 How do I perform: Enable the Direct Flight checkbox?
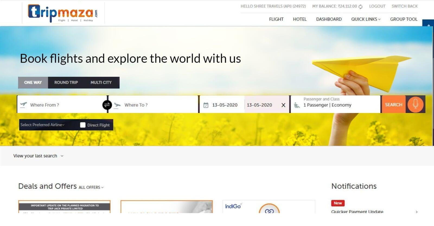(x=83, y=125)
